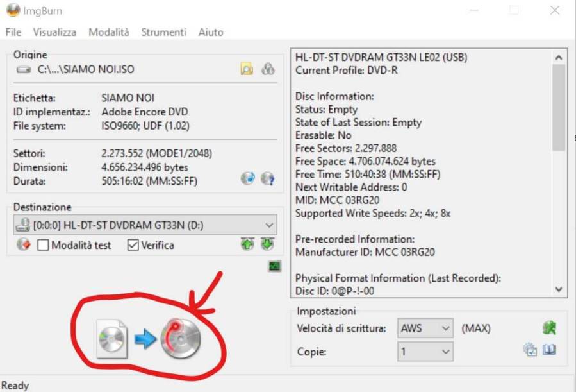Click the search for file binoculars icon
Image resolution: width=576 pixels, height=392 pixels.
tap(268, 69)
